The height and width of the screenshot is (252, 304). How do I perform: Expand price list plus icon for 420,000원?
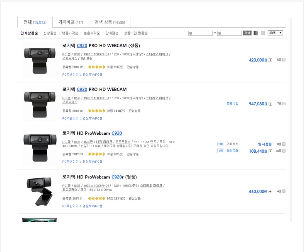270,60
